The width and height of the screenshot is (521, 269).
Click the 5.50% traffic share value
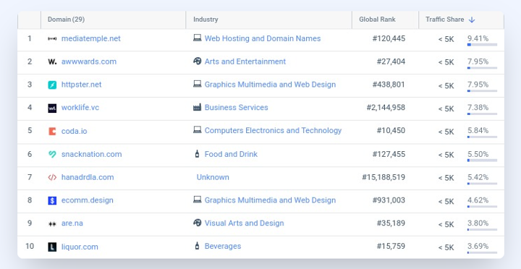click(478, 154)
